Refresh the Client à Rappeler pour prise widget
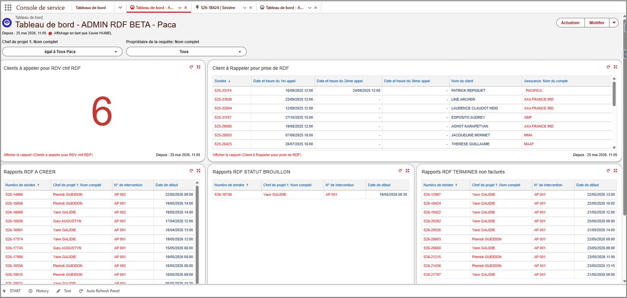 pyautogui.click(x=608, y=67)
